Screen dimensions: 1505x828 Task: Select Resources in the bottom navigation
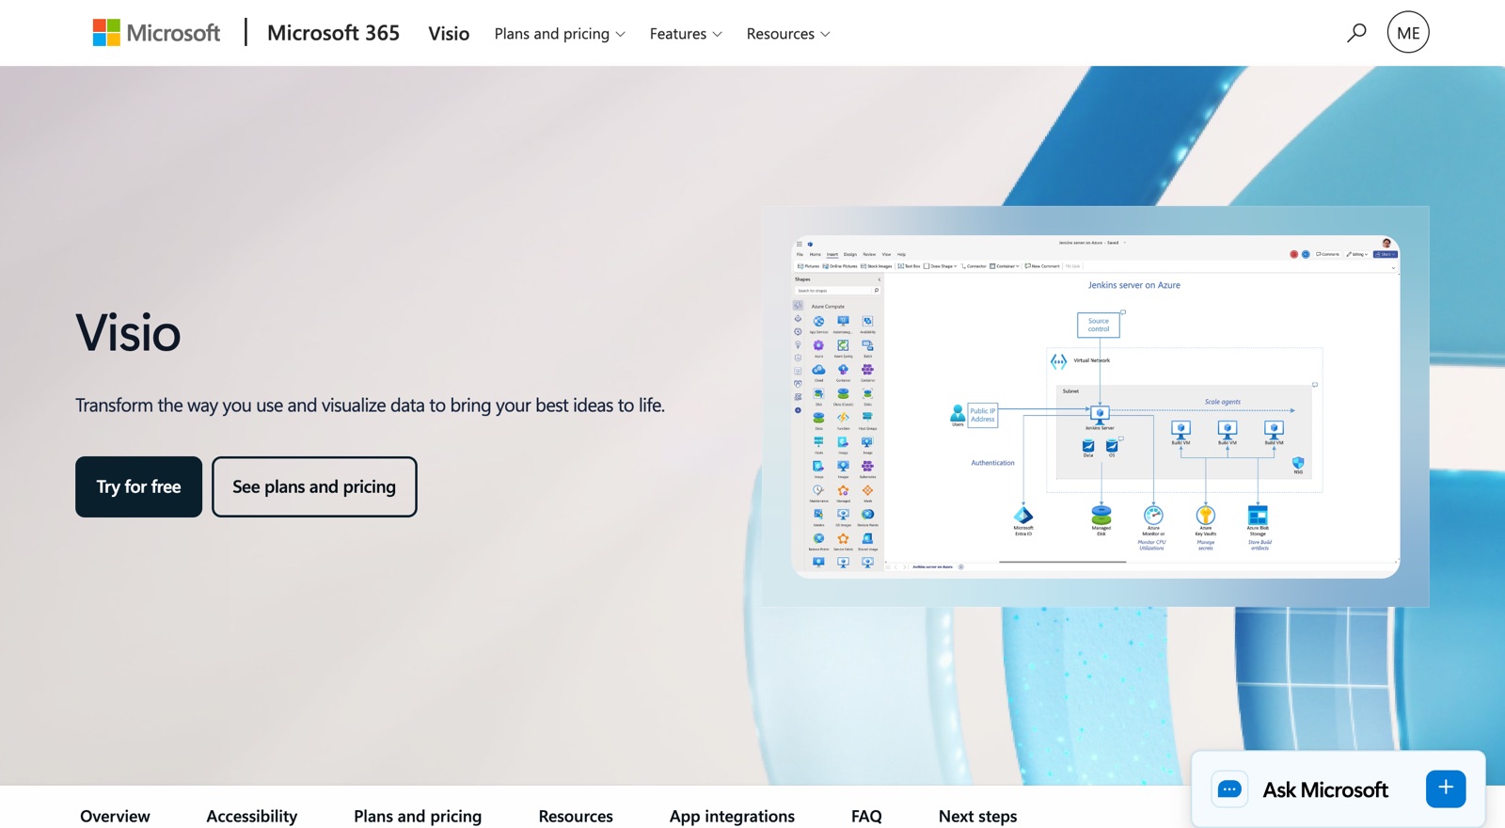pos(576,816)
